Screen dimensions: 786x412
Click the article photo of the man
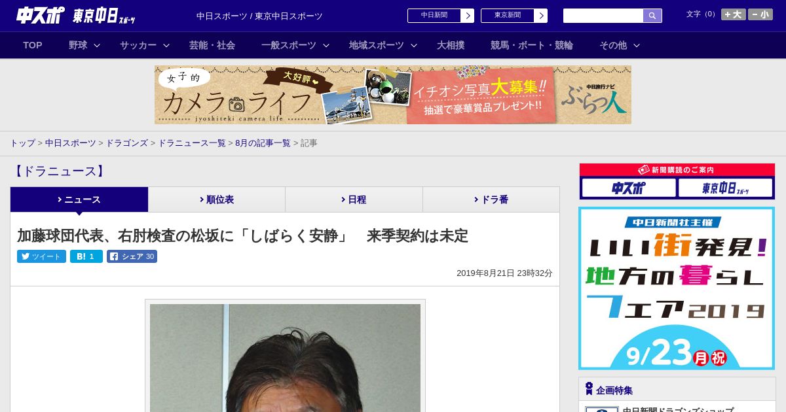coord(285,358)
